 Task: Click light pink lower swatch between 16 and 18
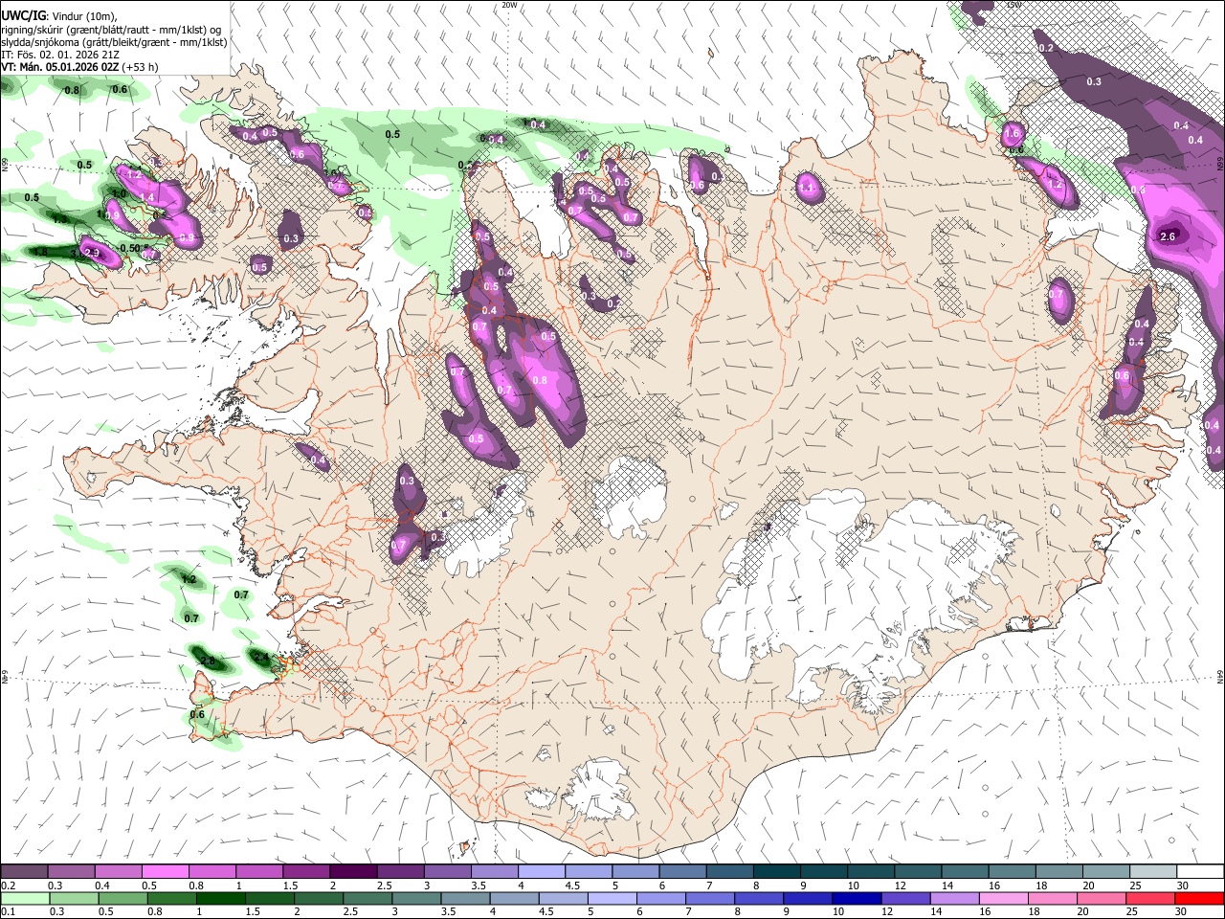(x=1005, y=899)
